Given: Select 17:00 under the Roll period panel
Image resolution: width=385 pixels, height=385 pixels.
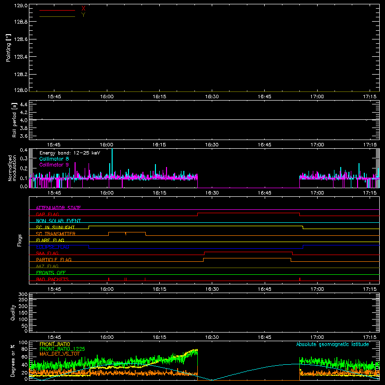Looking at the screenshot, I should [317, 145].
